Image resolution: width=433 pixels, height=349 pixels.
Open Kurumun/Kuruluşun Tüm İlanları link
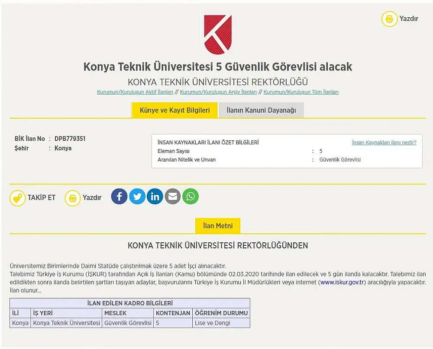(x=301, y=92)
